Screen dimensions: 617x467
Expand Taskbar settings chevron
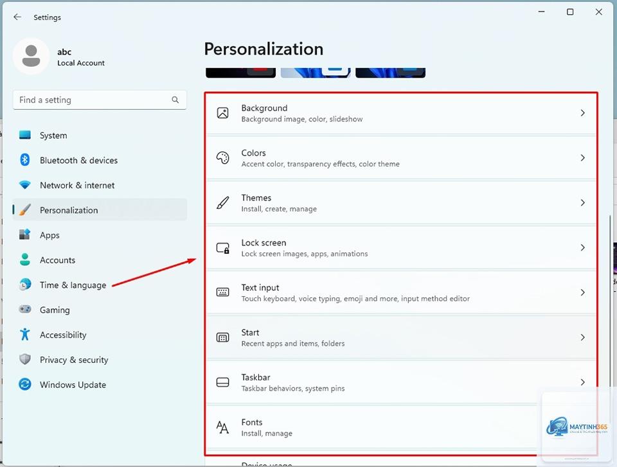point(583,382)
